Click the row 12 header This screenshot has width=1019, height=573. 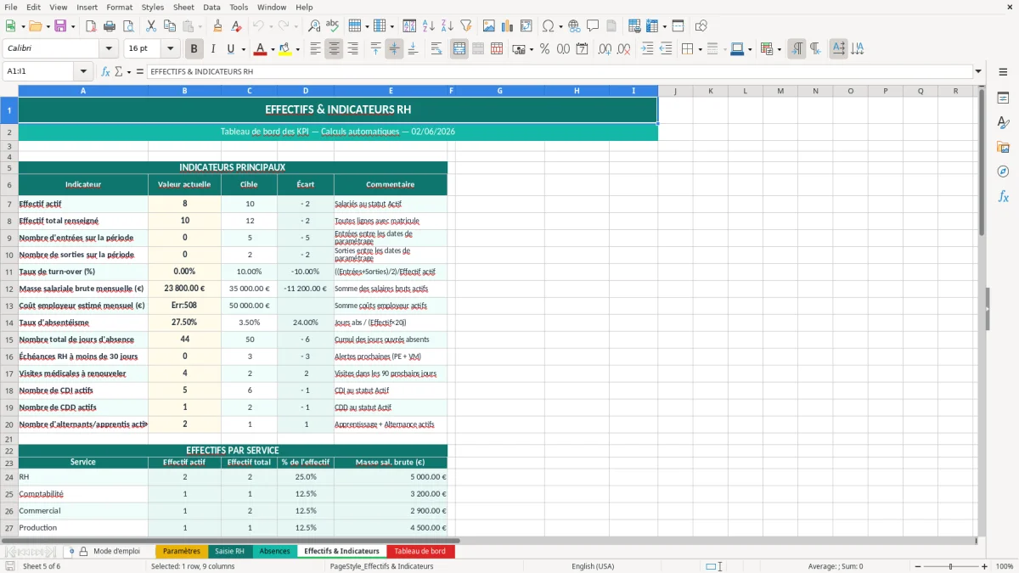(x=9, y=289)
